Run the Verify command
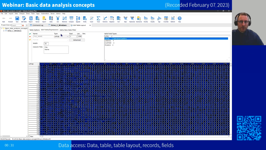 (85, 19)
